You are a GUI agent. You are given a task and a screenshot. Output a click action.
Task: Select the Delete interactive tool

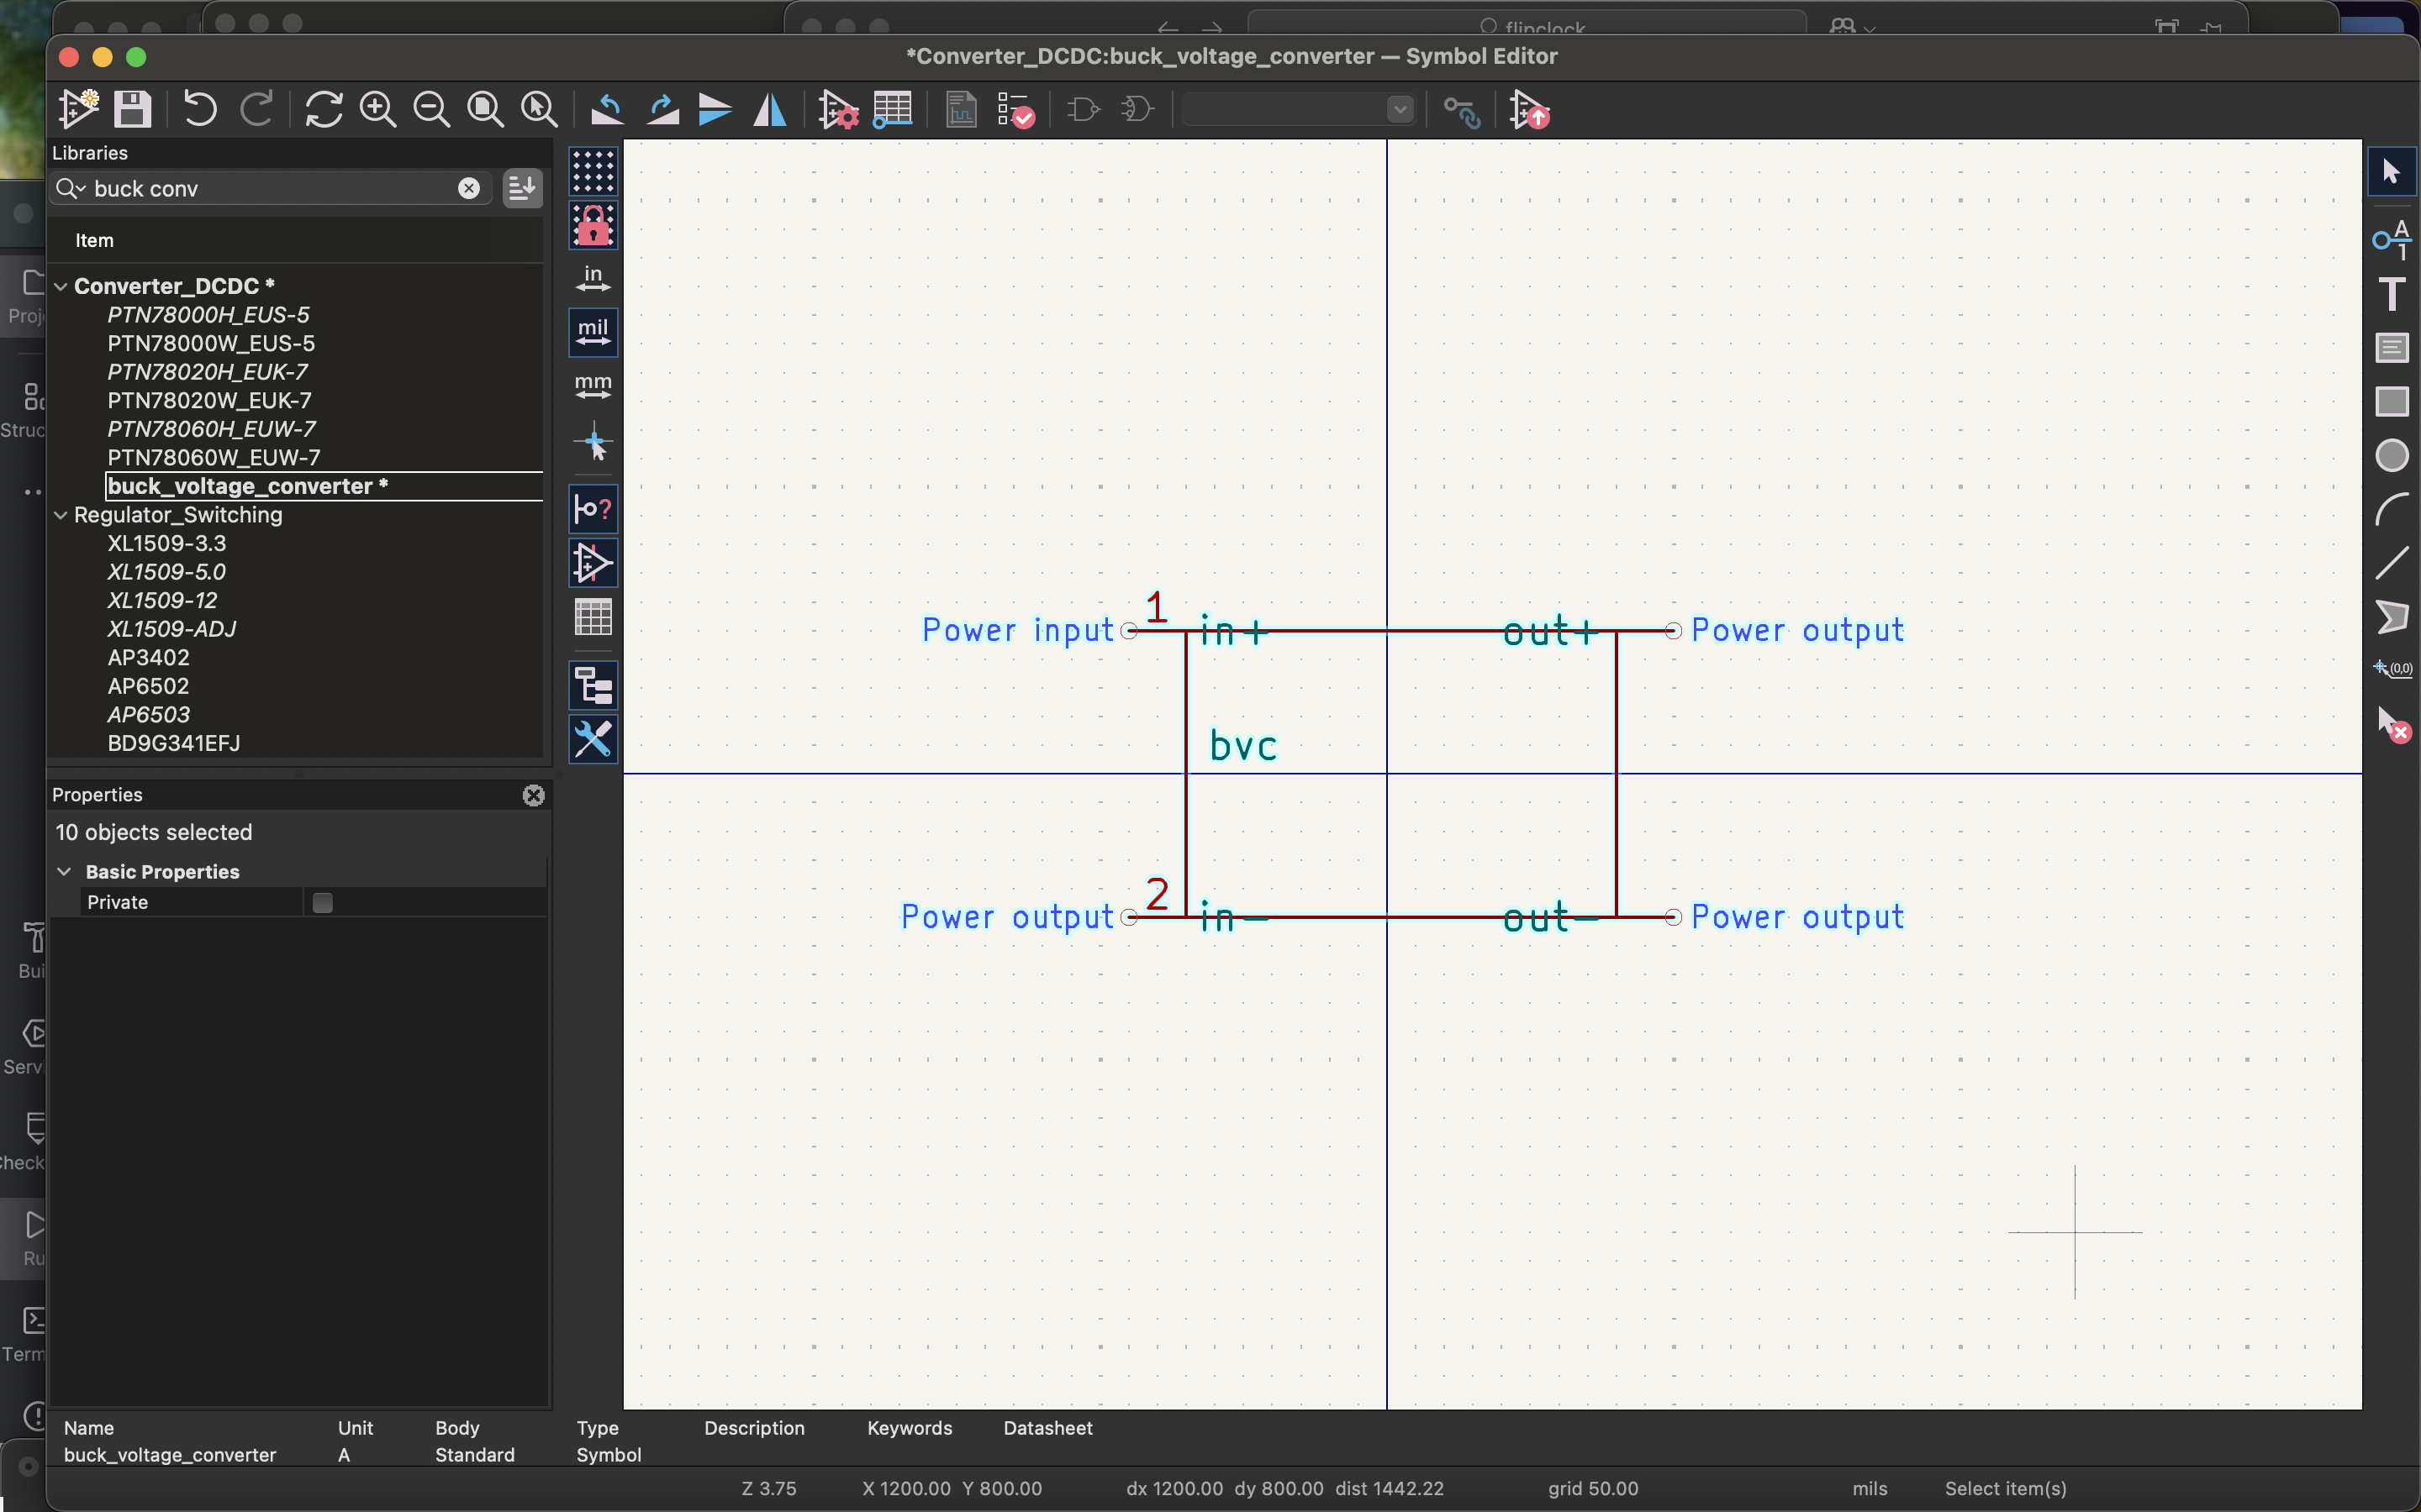pyautogui.click(x=2391, y=723)
